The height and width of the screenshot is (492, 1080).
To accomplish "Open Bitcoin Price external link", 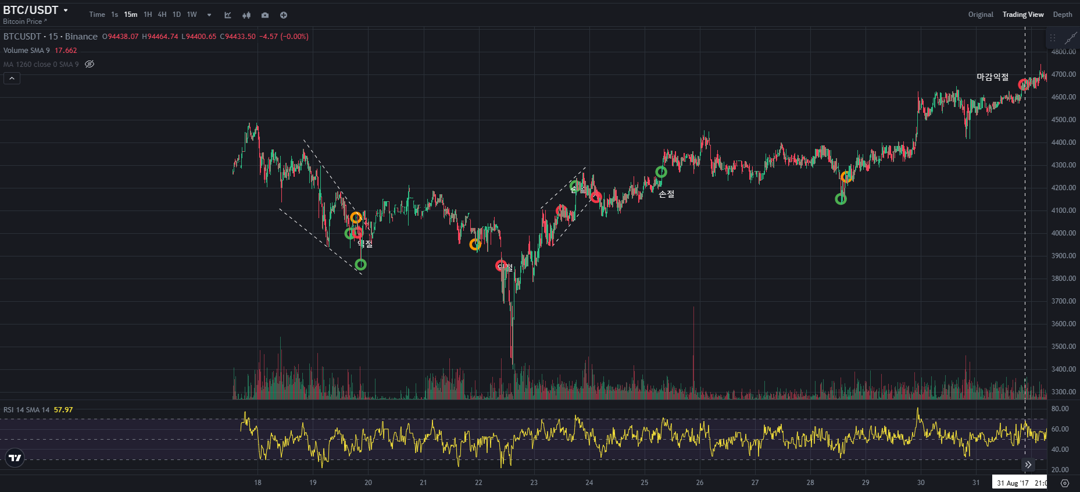I will coord(25,22).
